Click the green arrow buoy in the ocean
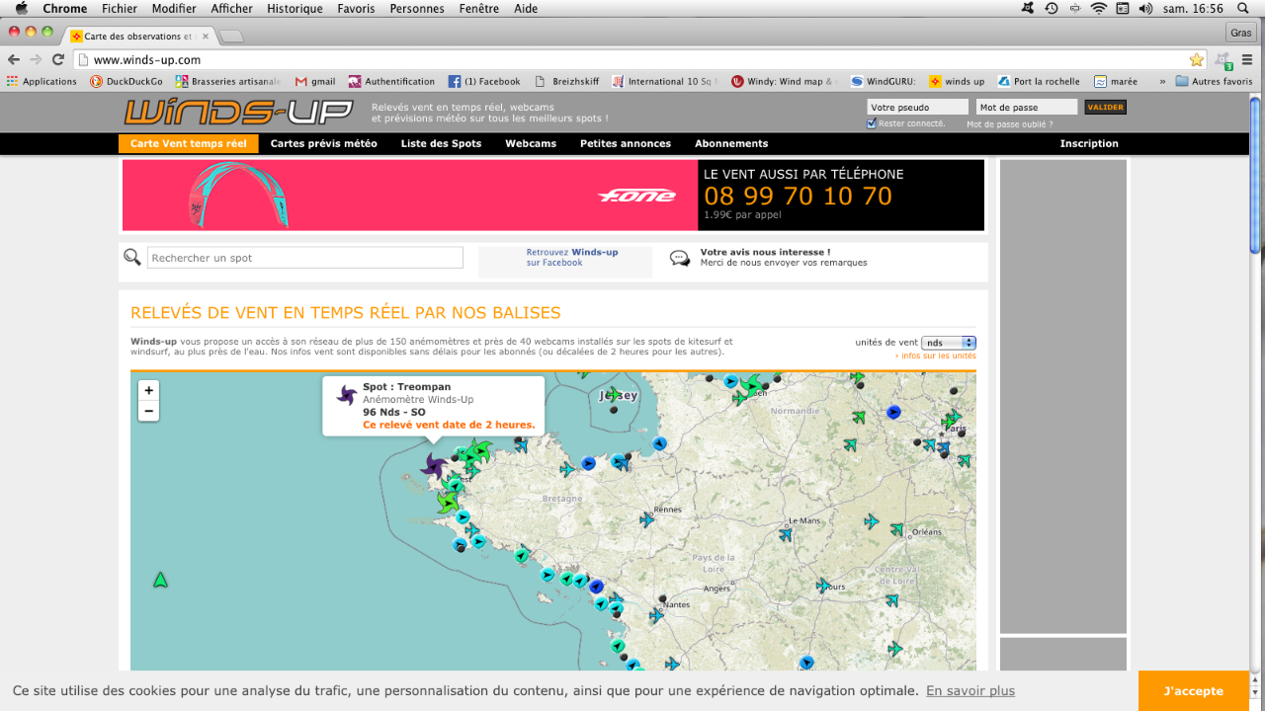 160,580
